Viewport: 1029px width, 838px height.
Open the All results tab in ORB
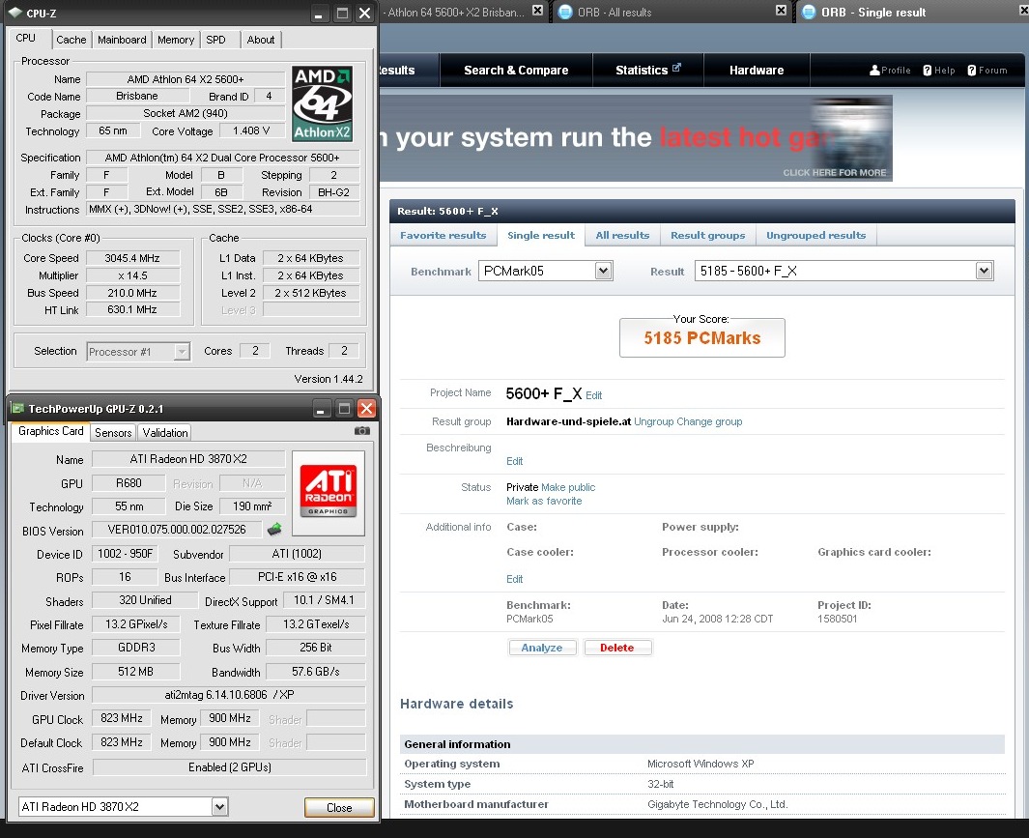(x=622, y=235)
